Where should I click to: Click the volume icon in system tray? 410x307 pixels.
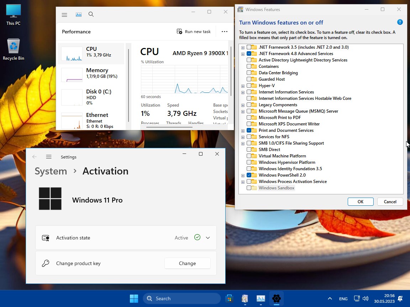(366, 298)
